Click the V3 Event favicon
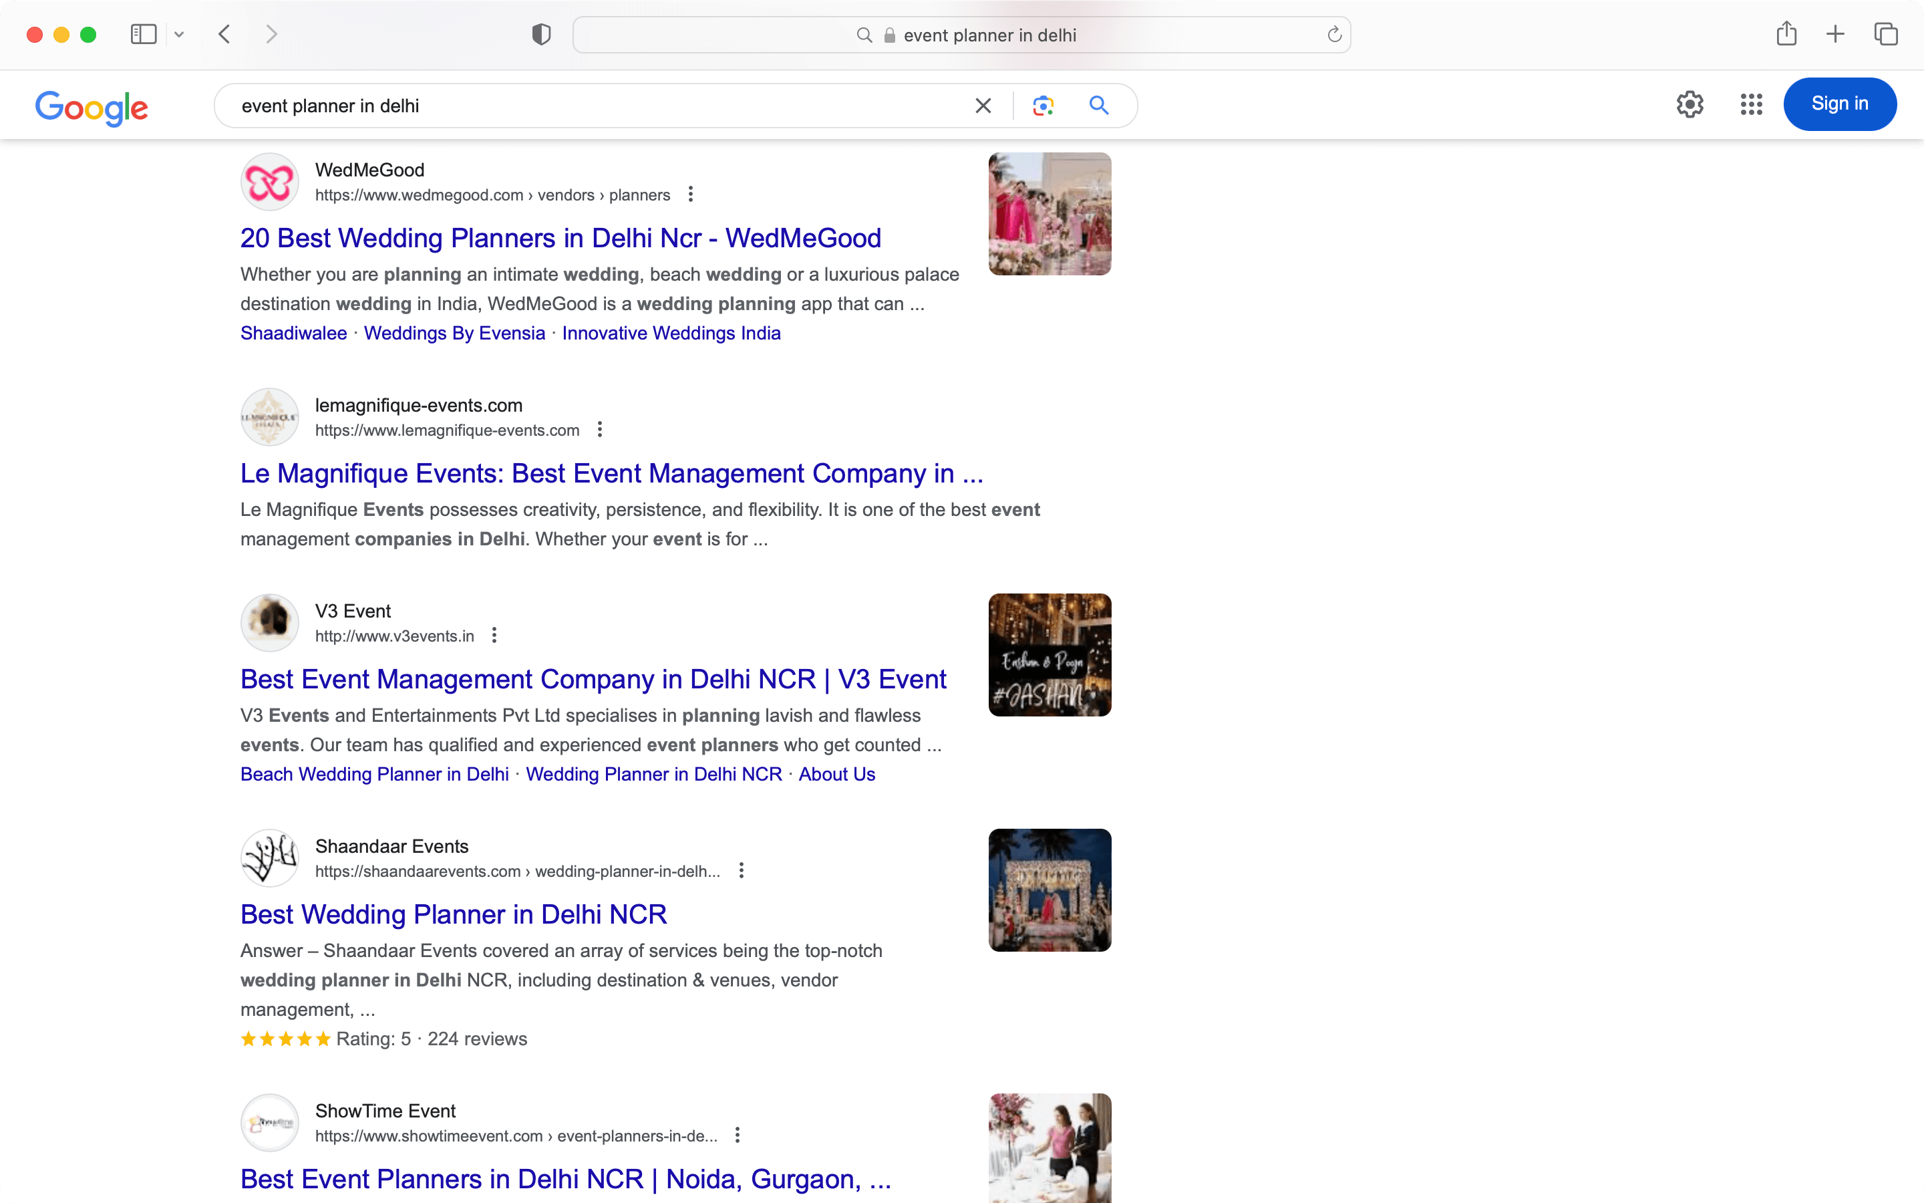 [x=269, y=623]
